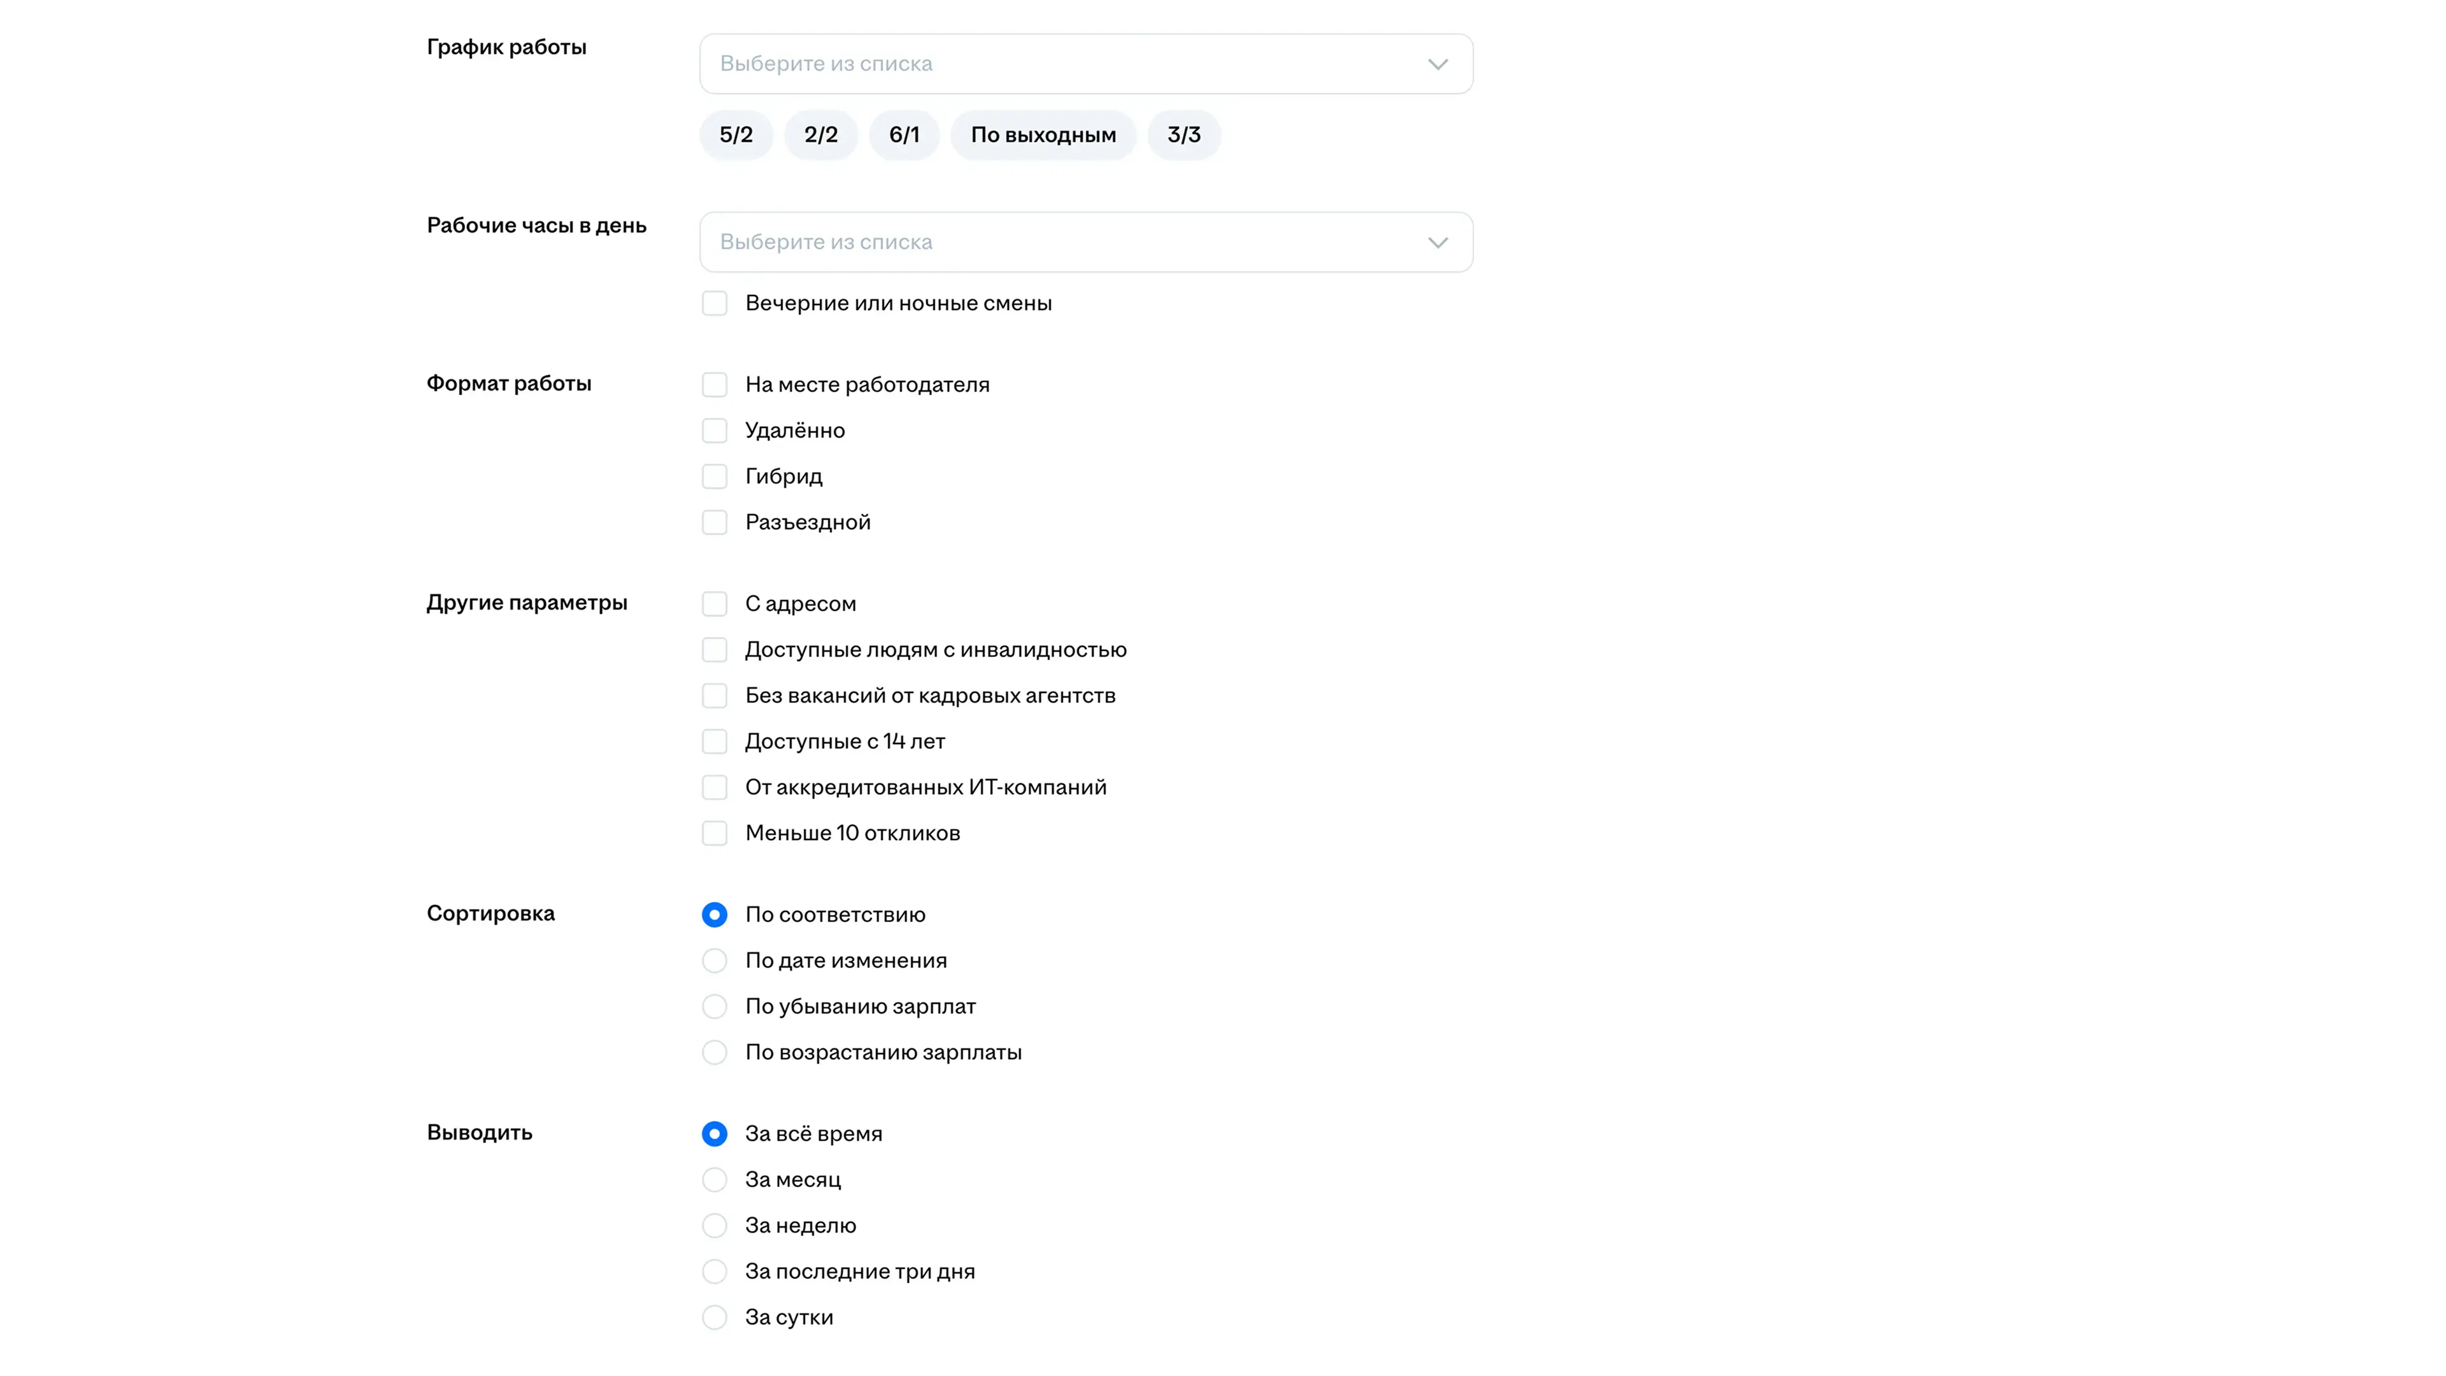
Task: Enable the Гибрид work format checkbox
Action: coord(715,477)
